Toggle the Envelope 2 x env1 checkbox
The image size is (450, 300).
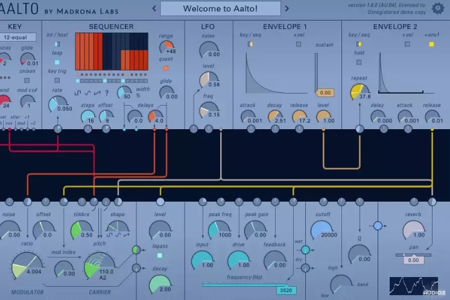pyautogui.click(x=431, y=44)
